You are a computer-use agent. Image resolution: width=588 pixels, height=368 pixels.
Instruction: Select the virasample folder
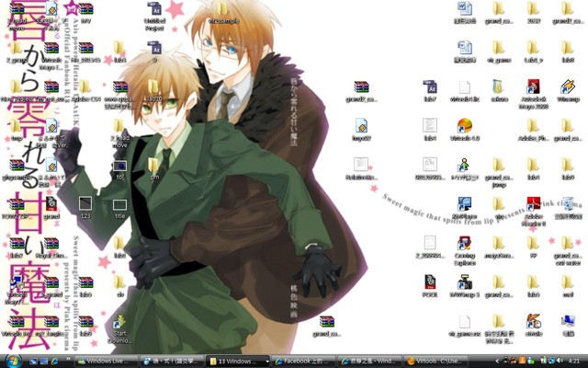point(222,13)
